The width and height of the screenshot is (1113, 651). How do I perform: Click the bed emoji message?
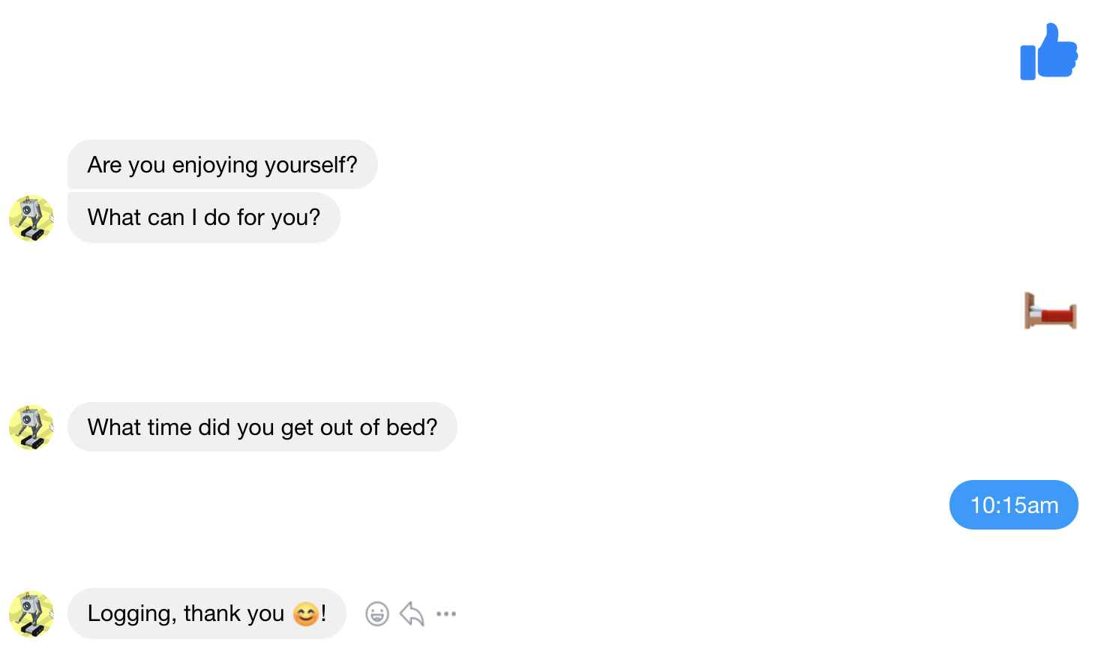coord(1050,311)
